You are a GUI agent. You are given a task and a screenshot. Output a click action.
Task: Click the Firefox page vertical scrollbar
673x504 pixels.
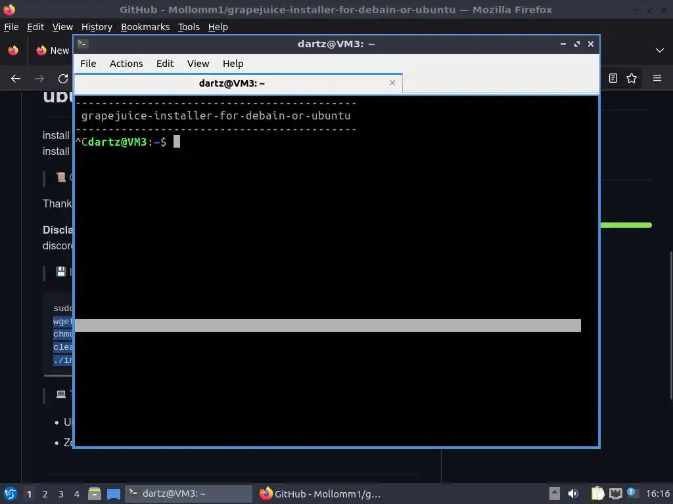point(671,325)
